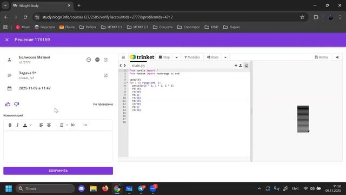The width and height of the screenshot is (346, 195).
Task: Add a new file with plus icon
Action: pyautogui.click(x=236, y=66)
